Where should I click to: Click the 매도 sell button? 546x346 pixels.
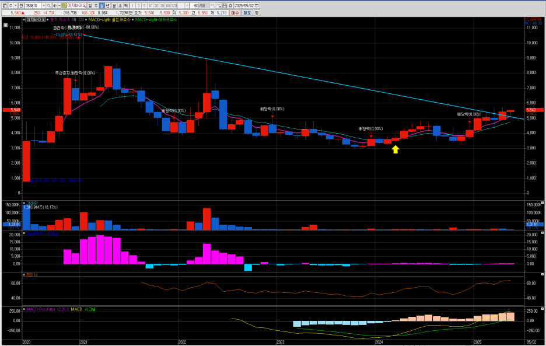247,12
